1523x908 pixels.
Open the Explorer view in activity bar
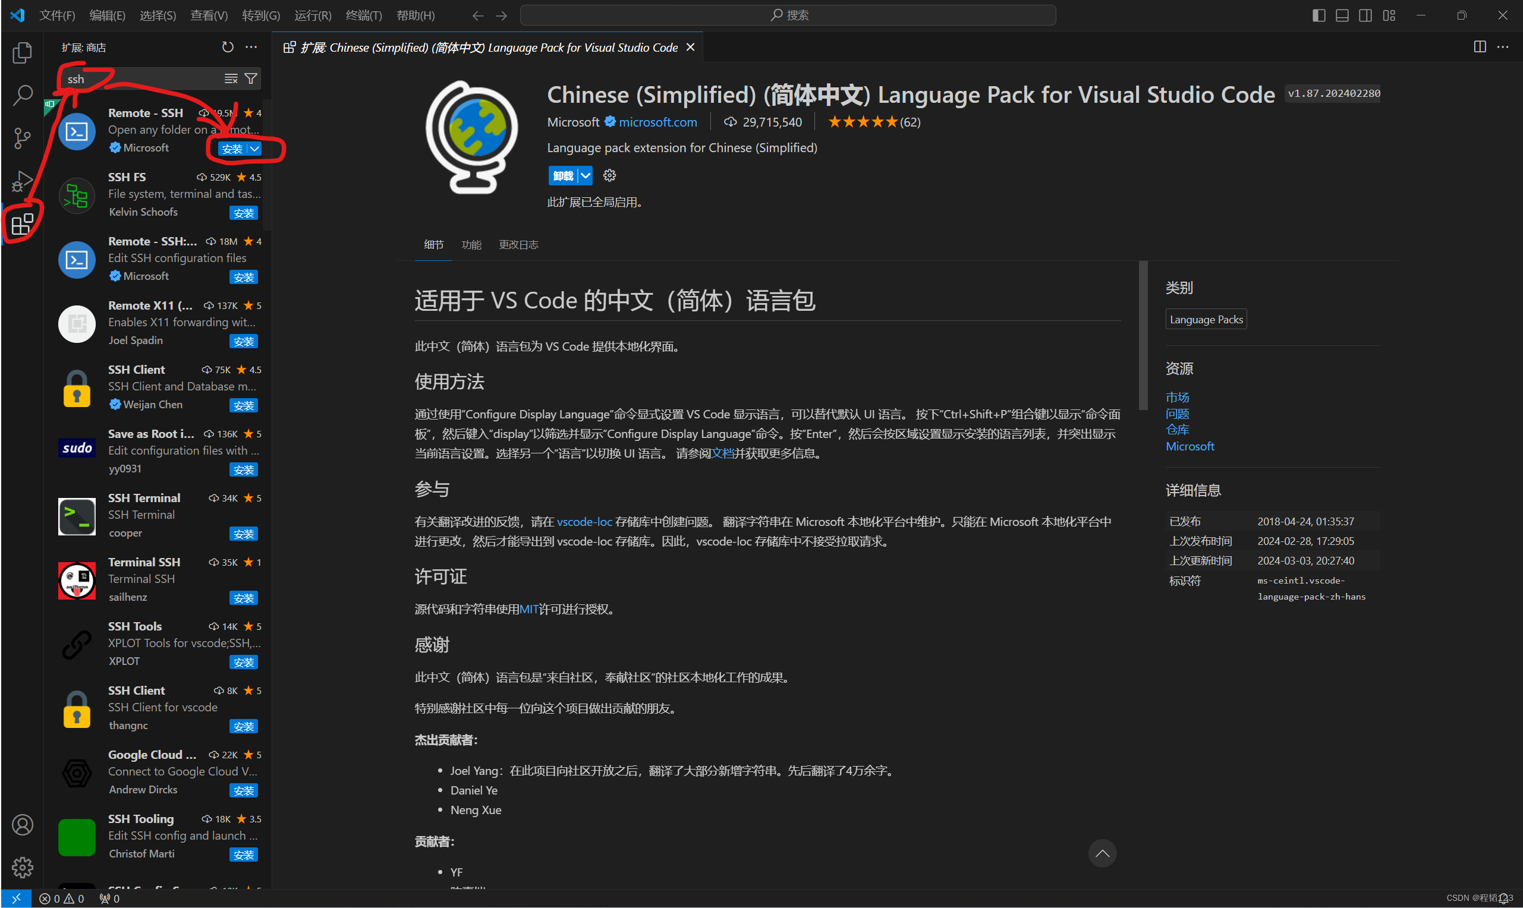pyautogui.click(x=22, y=53)
